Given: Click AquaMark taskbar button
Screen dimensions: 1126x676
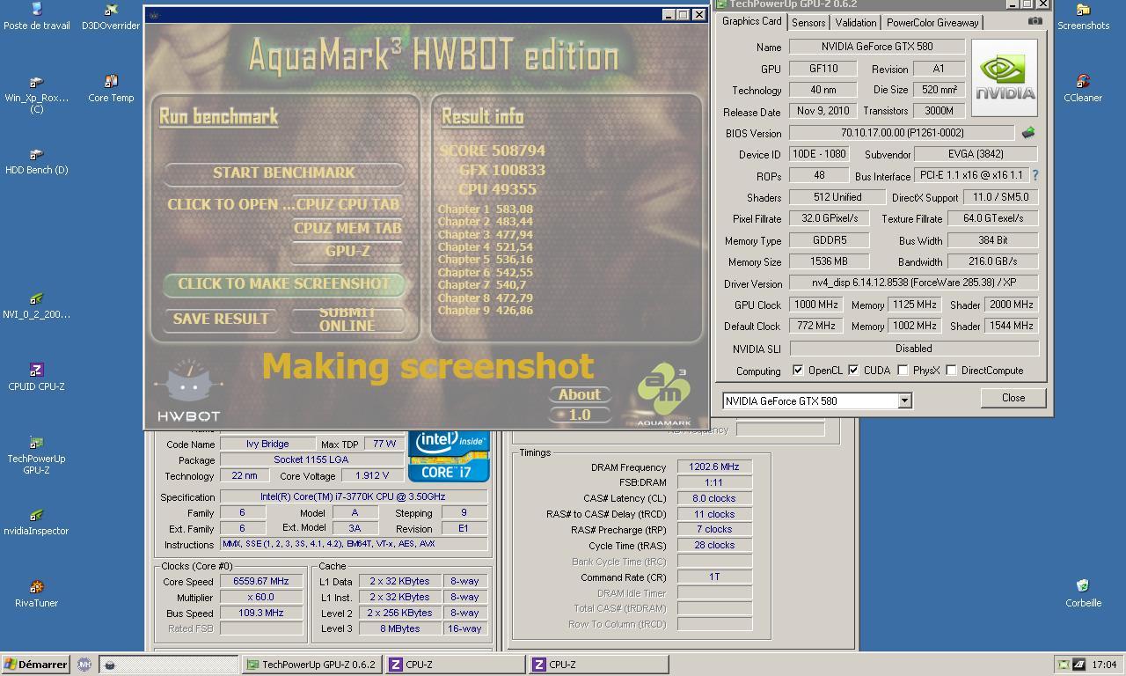Looking at the screenshot, I should 168,665.
